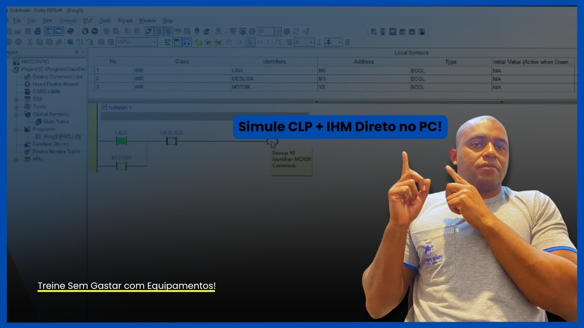The height and width of the screenshot is (328, 584).
Task: Select NWCONFIG in the project tree
Action: coord(35,61)
